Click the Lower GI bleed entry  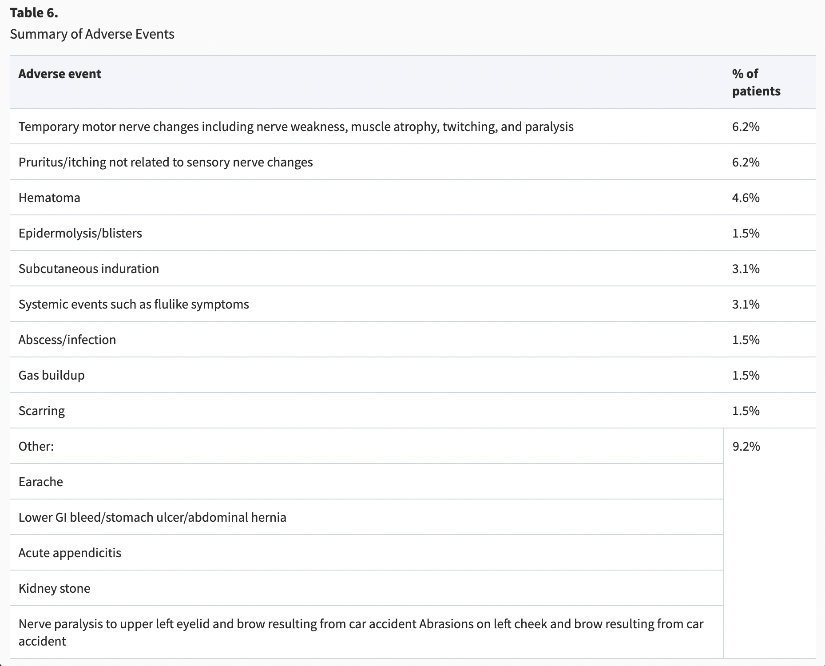(x=152, y=518)
